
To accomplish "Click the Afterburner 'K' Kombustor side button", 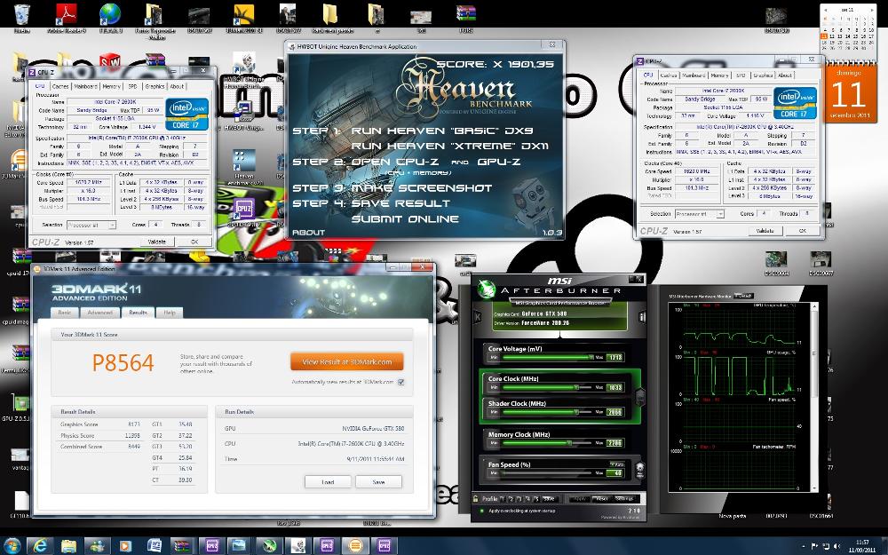I will tap(478, 317).
